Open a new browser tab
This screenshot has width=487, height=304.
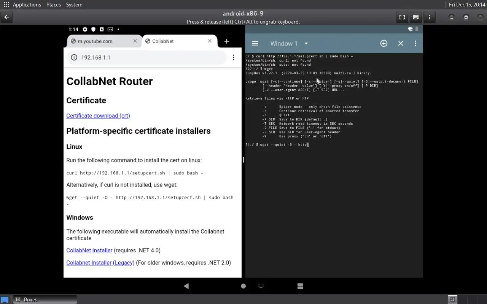point(226,41)
